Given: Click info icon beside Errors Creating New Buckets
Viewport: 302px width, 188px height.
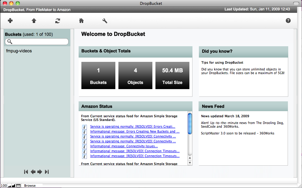Looking at the screenshot, I should coord(84,132).
